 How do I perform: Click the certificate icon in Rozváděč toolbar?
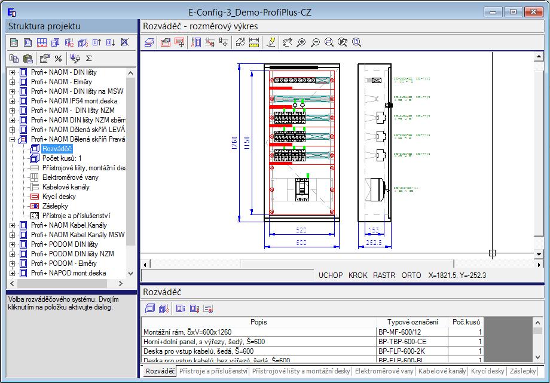point(209,309)
